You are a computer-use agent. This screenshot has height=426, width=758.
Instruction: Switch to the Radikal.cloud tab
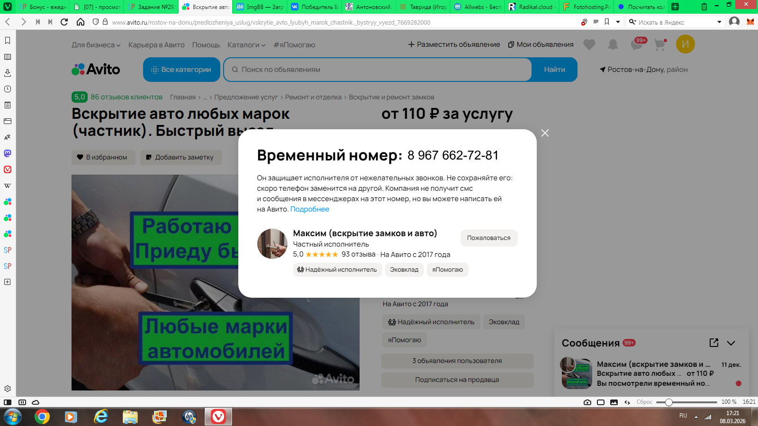coord(532,7)
